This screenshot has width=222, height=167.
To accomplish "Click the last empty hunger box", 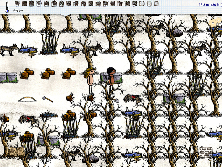I will tap(156, 4).
